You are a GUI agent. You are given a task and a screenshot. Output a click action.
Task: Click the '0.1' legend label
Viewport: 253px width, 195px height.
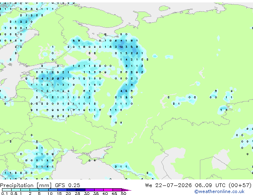click(4, 193)
